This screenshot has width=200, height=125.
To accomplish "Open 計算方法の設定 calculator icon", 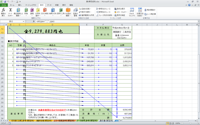I will (140, 10).
